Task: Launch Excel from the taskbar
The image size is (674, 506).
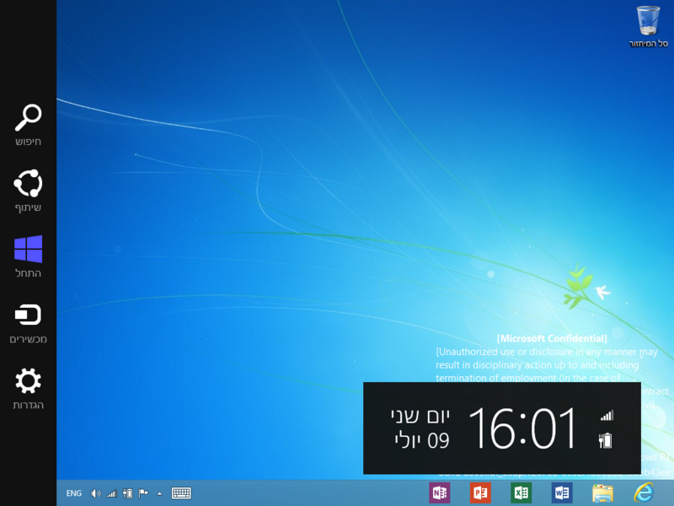Action: coord(522,493)
